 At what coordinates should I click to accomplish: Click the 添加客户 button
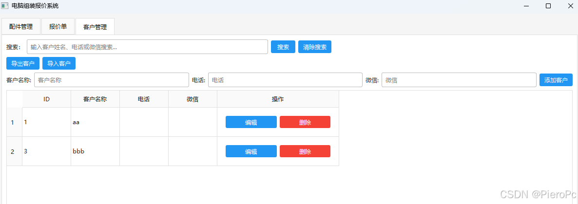[x=556, y=80]
